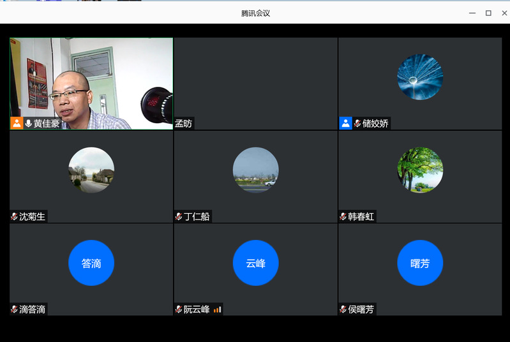The image size is (510, 342).
Task: Click the muted mic icon next to 丁仁船
Action: click(179, 216)
